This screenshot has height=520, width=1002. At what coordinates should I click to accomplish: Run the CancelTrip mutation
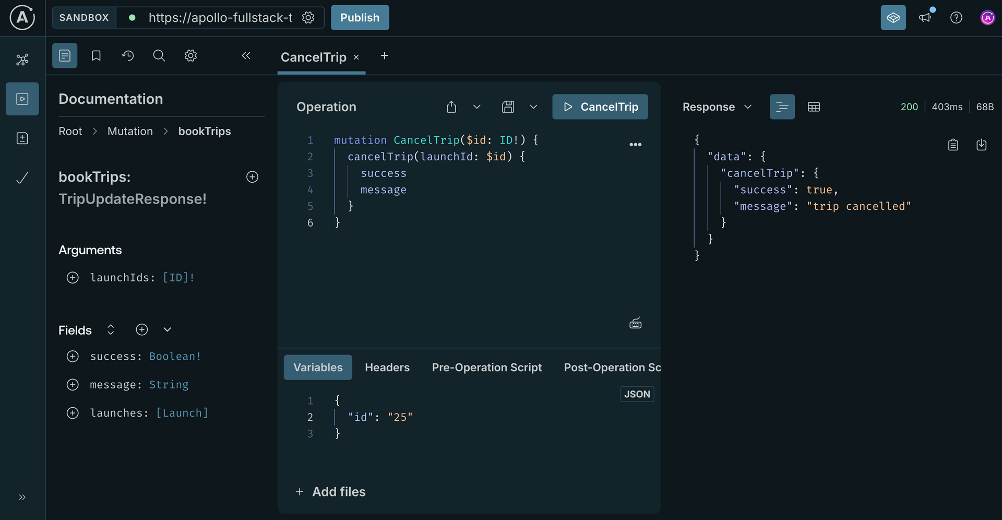(600, 107)
